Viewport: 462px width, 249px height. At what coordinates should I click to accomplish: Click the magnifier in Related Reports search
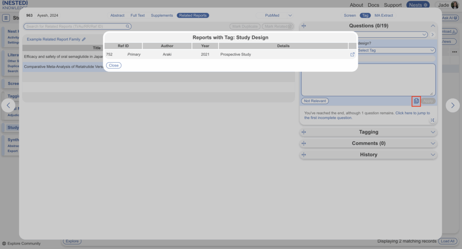pyautogui.click(x=128, y=27)
